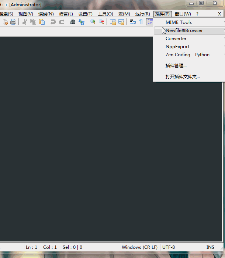Zoom in with the magnifier plus icon

point(93,22)
